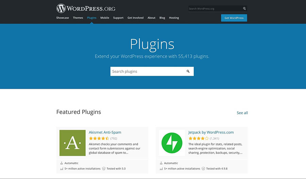Click the See all link
306x179 pixels.
tap(242, 113)
